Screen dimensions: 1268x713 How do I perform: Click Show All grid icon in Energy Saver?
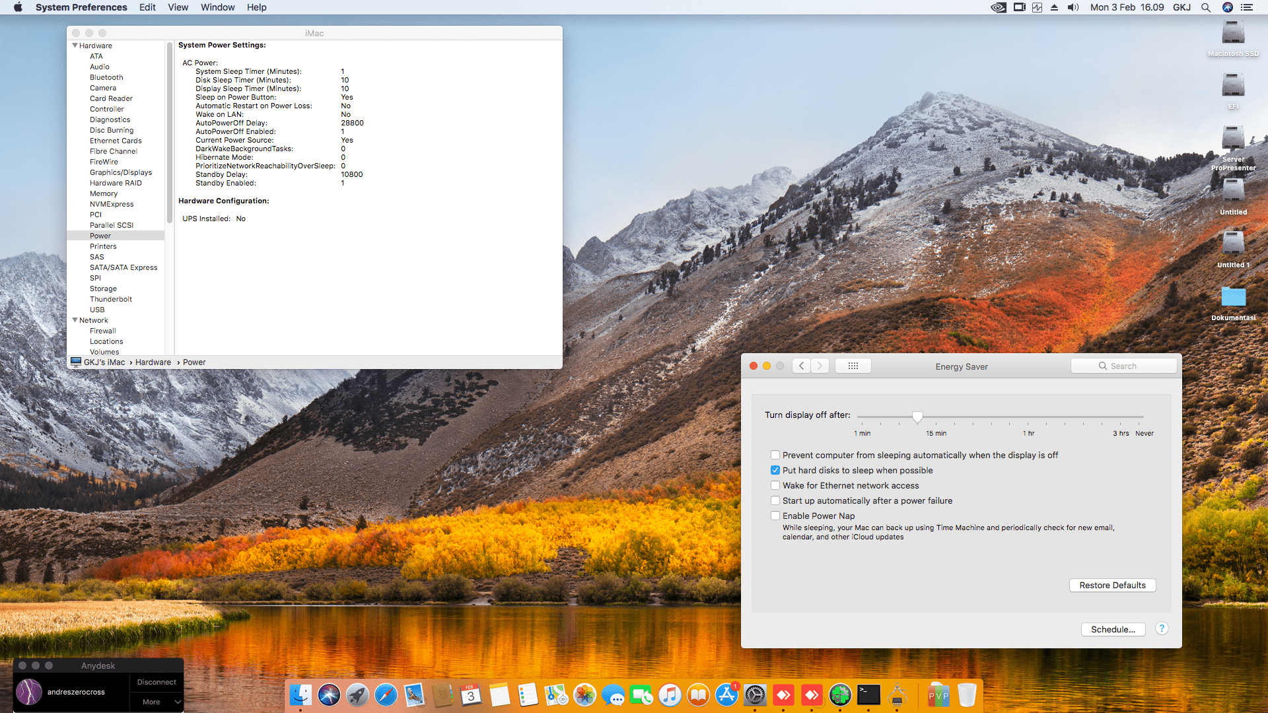pos(853,366)
